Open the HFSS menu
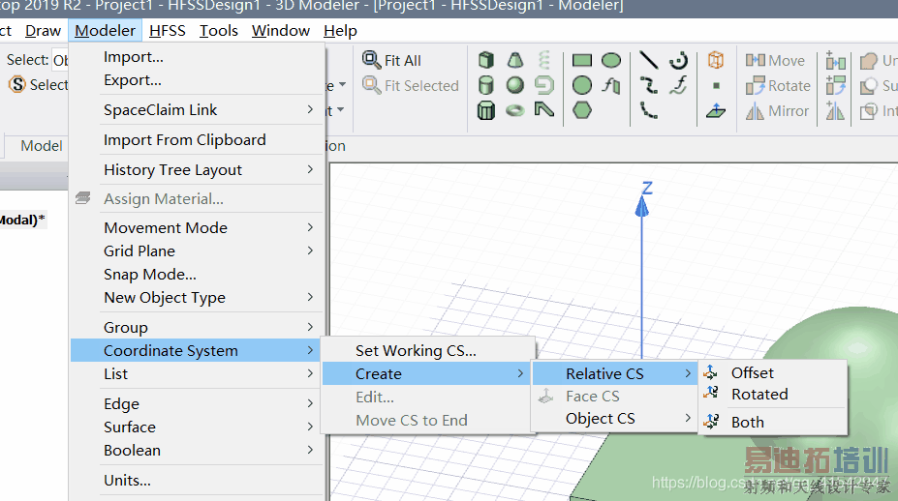Viewport: 898px width, 501px height. [167, 30]
